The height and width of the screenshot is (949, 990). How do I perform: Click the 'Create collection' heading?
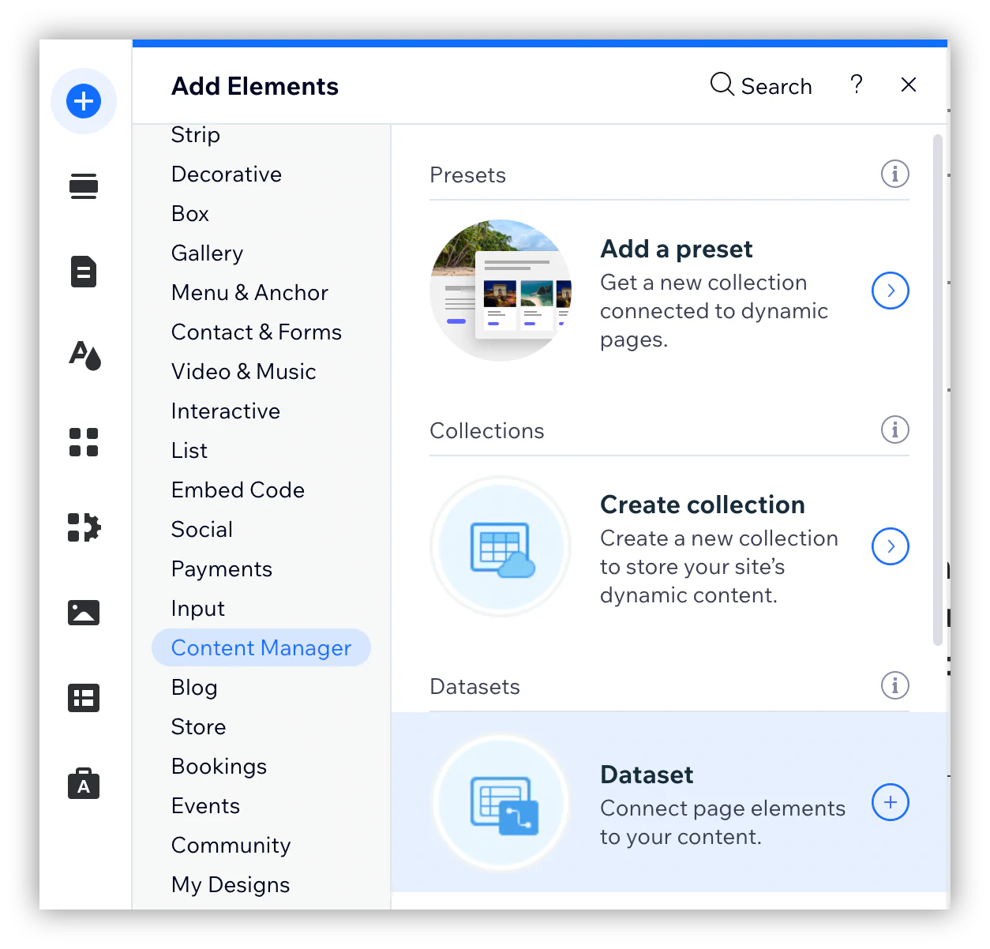[x=703, y=505]
